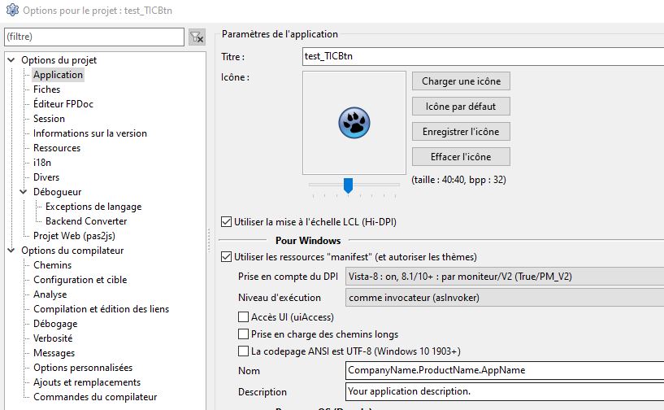This screenshot has width=664, height=410.
Task: Disable the manifest resources checkbox
Action: click(x=227, y=257)
